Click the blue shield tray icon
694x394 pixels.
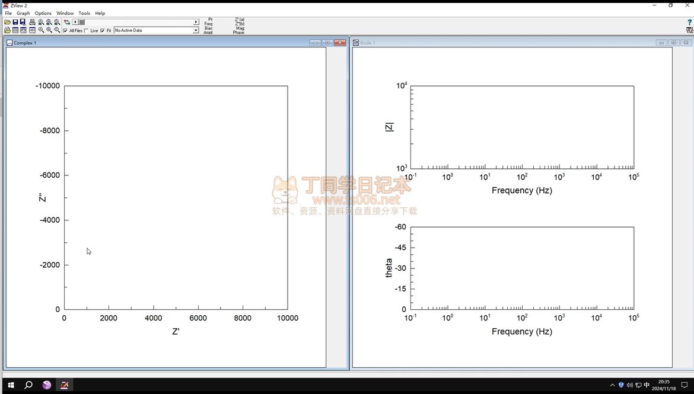coord(621,385)
